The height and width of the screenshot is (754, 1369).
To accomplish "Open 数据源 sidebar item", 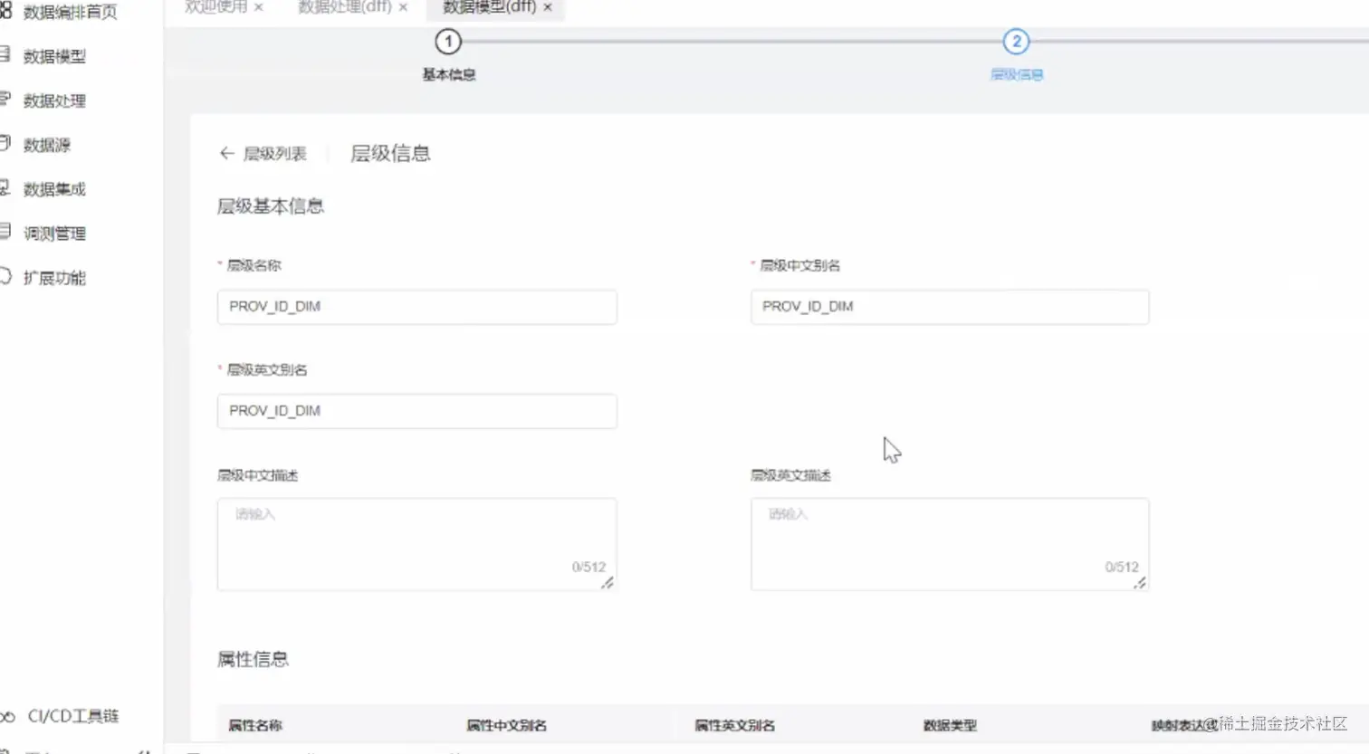I will click(x=47, y=145).
